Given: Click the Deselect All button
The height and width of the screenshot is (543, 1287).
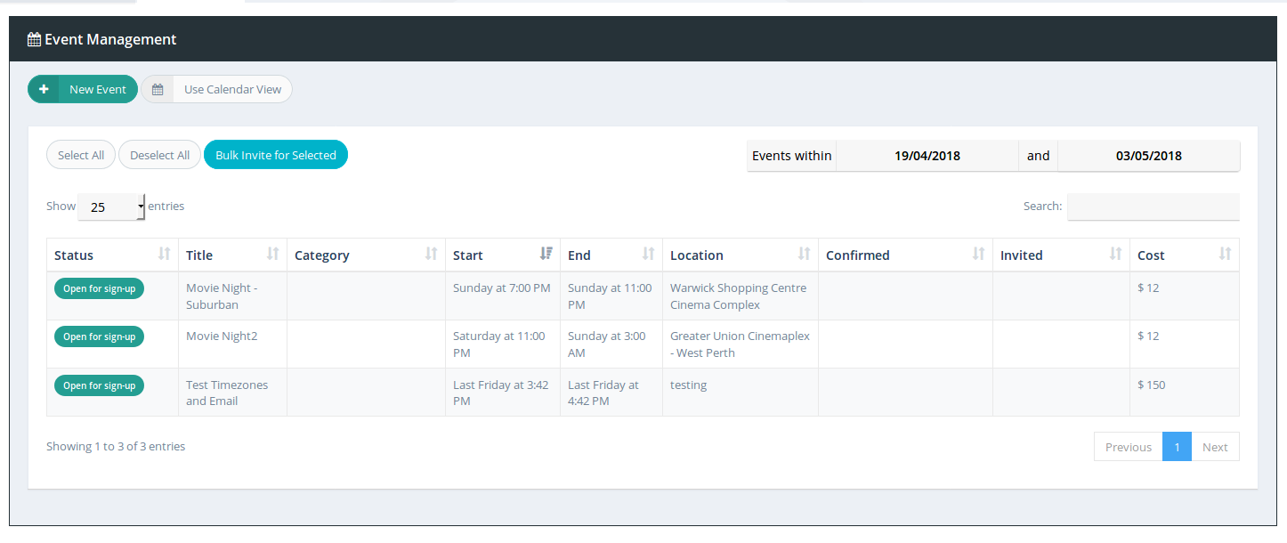Looking at the screenshot, I should (160, 155).
